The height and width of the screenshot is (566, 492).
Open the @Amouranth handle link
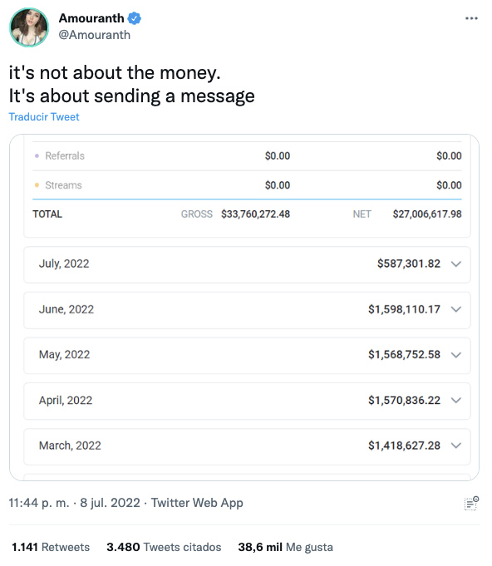[x=95, y=35]
